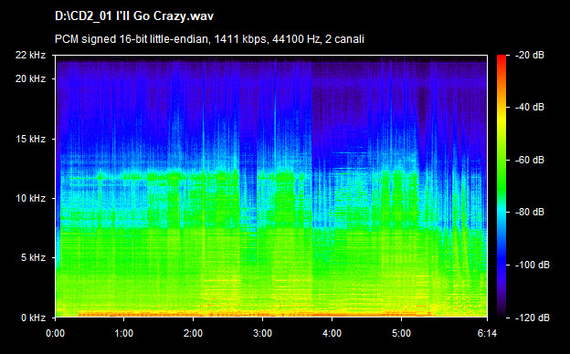Click the 0:00 time marker
The image size is (570, 354).
tap(55, 333)
